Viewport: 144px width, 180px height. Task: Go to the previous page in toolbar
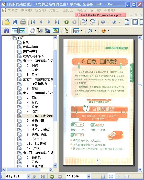[41, 22]
